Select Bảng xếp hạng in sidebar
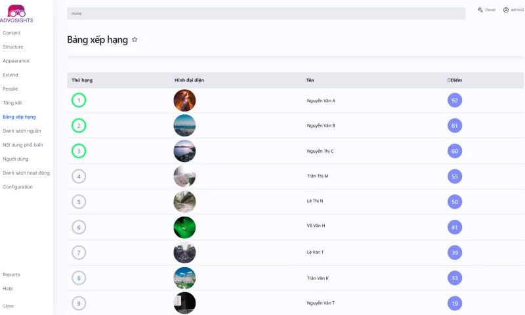Image resolution: width=525 pixels, height=315 pixels. (19, 117)
